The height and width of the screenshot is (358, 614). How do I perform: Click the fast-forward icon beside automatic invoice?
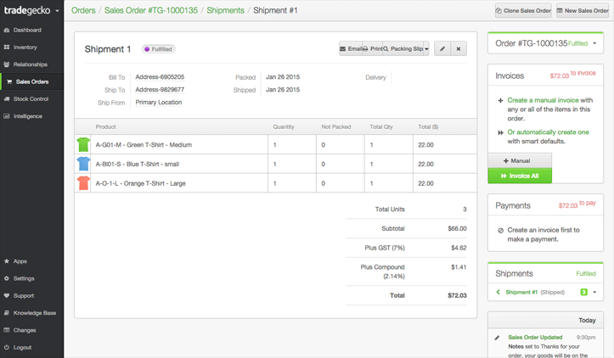point(500,132)
